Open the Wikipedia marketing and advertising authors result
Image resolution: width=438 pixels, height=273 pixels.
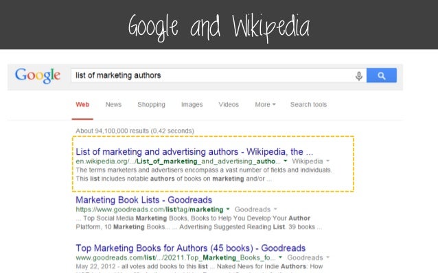(x=194, y=152)
